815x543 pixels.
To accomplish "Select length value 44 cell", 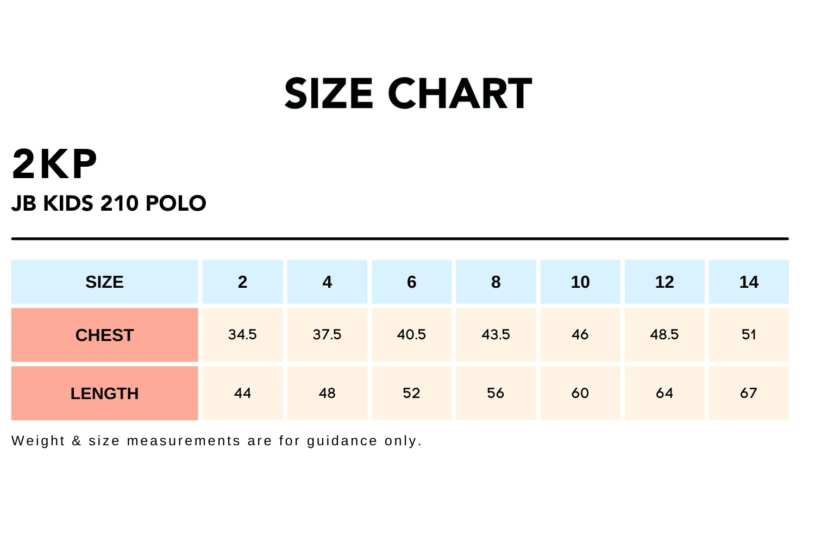I will tap(242, 393).
